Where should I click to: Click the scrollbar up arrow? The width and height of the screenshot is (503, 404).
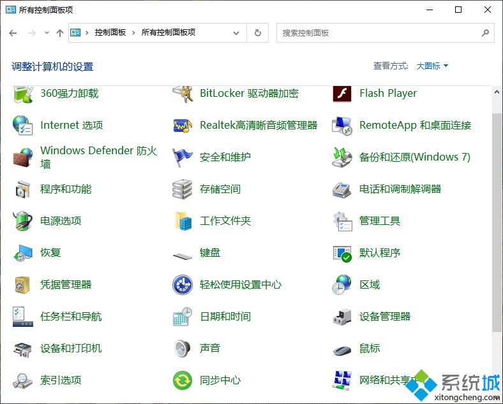[x=497, y=92]
